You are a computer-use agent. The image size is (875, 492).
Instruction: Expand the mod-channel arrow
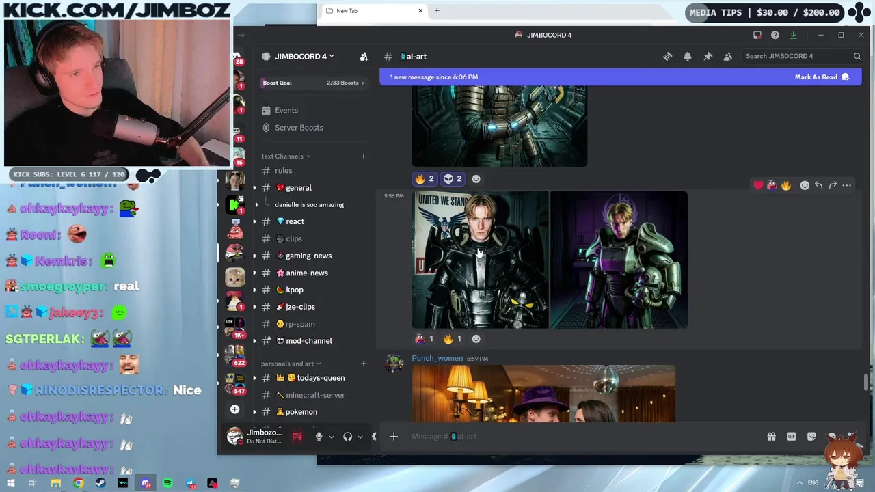tap(254, 341)
